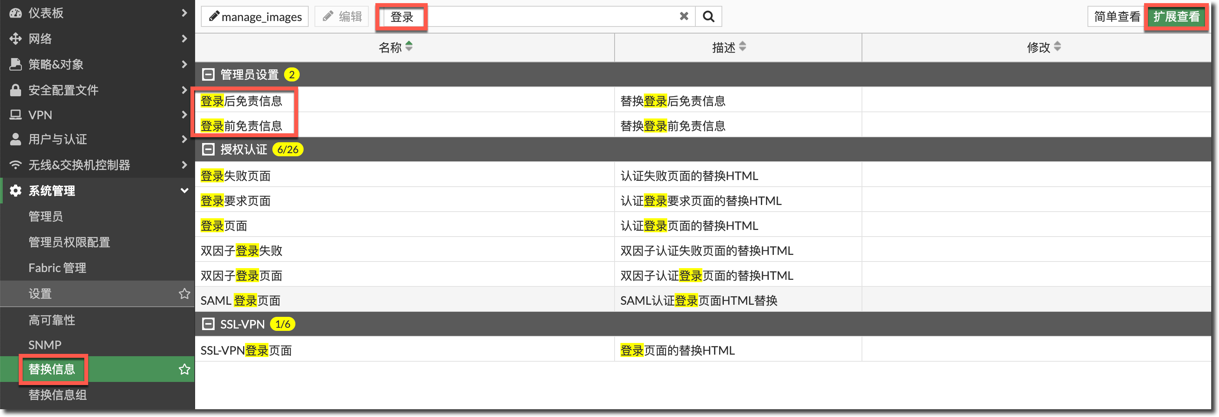Click the search magnifier icon

708,16
